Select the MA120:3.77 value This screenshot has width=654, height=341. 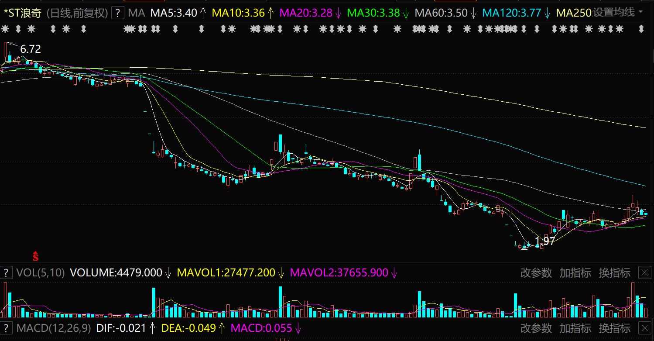(512, 13)
